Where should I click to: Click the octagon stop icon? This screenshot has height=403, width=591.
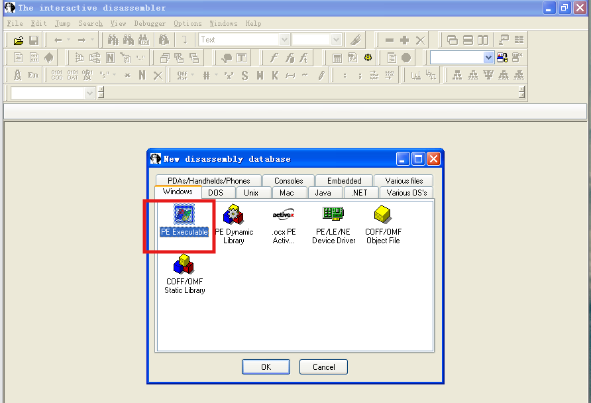tap(406, 58)
